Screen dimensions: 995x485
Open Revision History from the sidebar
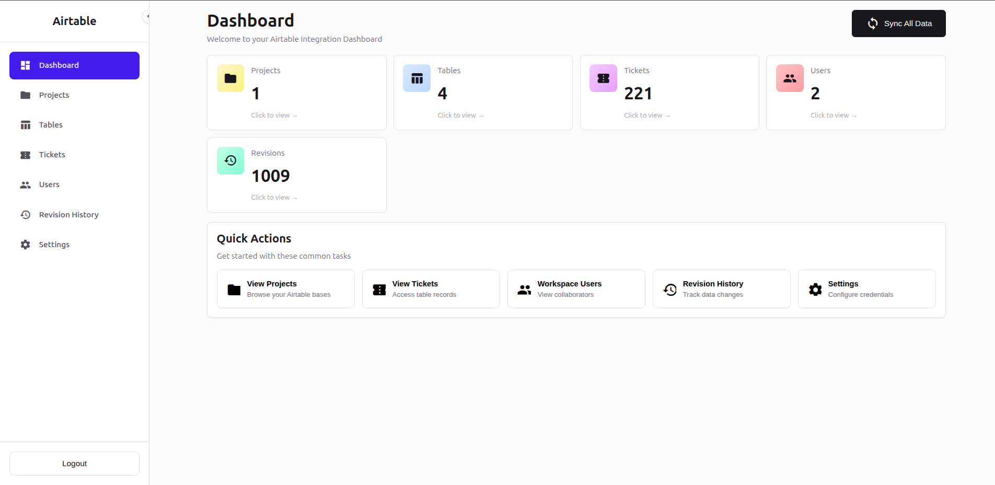(x=68, y=214)
